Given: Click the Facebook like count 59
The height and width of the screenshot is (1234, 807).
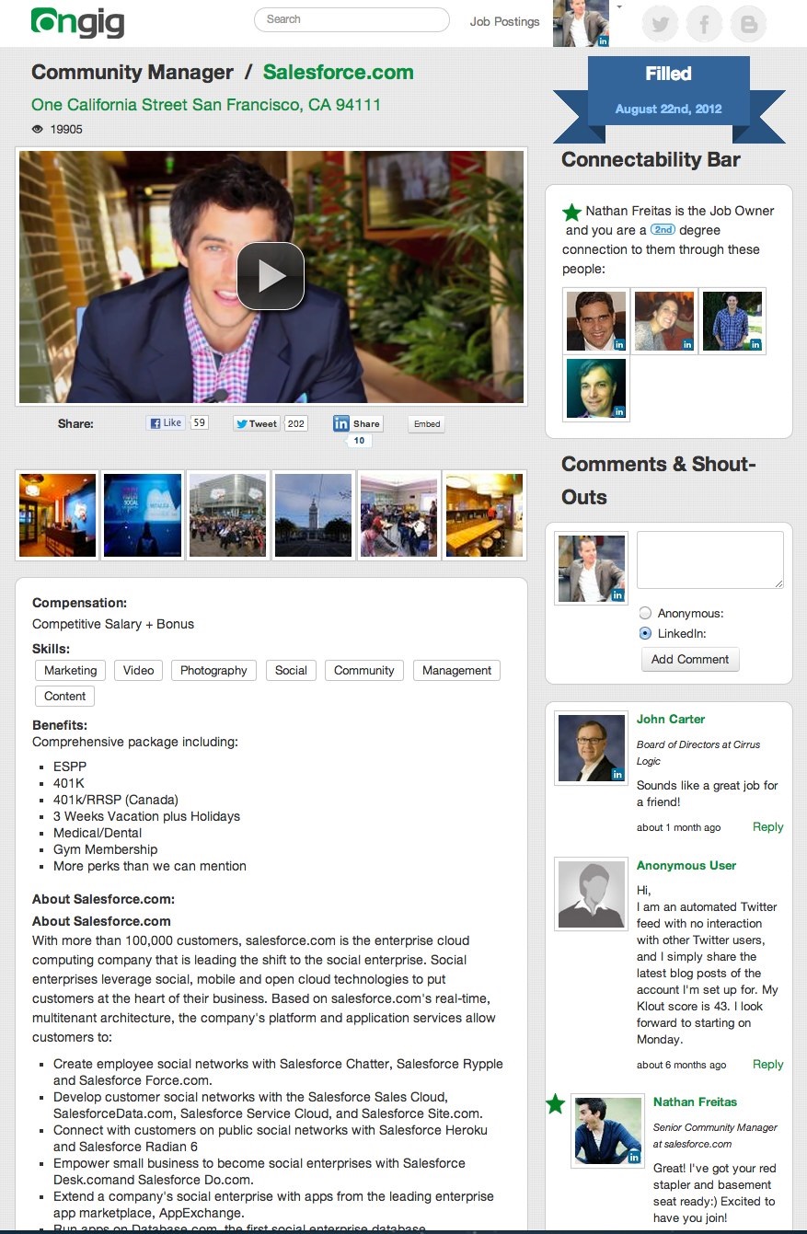Looking at the screenshot, I should pos(199,423).
